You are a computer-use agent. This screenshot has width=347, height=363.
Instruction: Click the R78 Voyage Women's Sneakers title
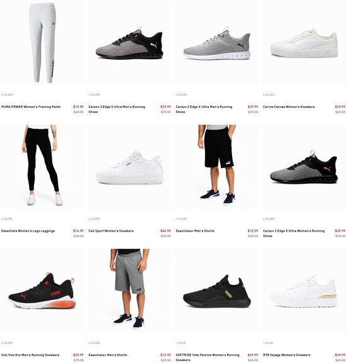[286, 355]
